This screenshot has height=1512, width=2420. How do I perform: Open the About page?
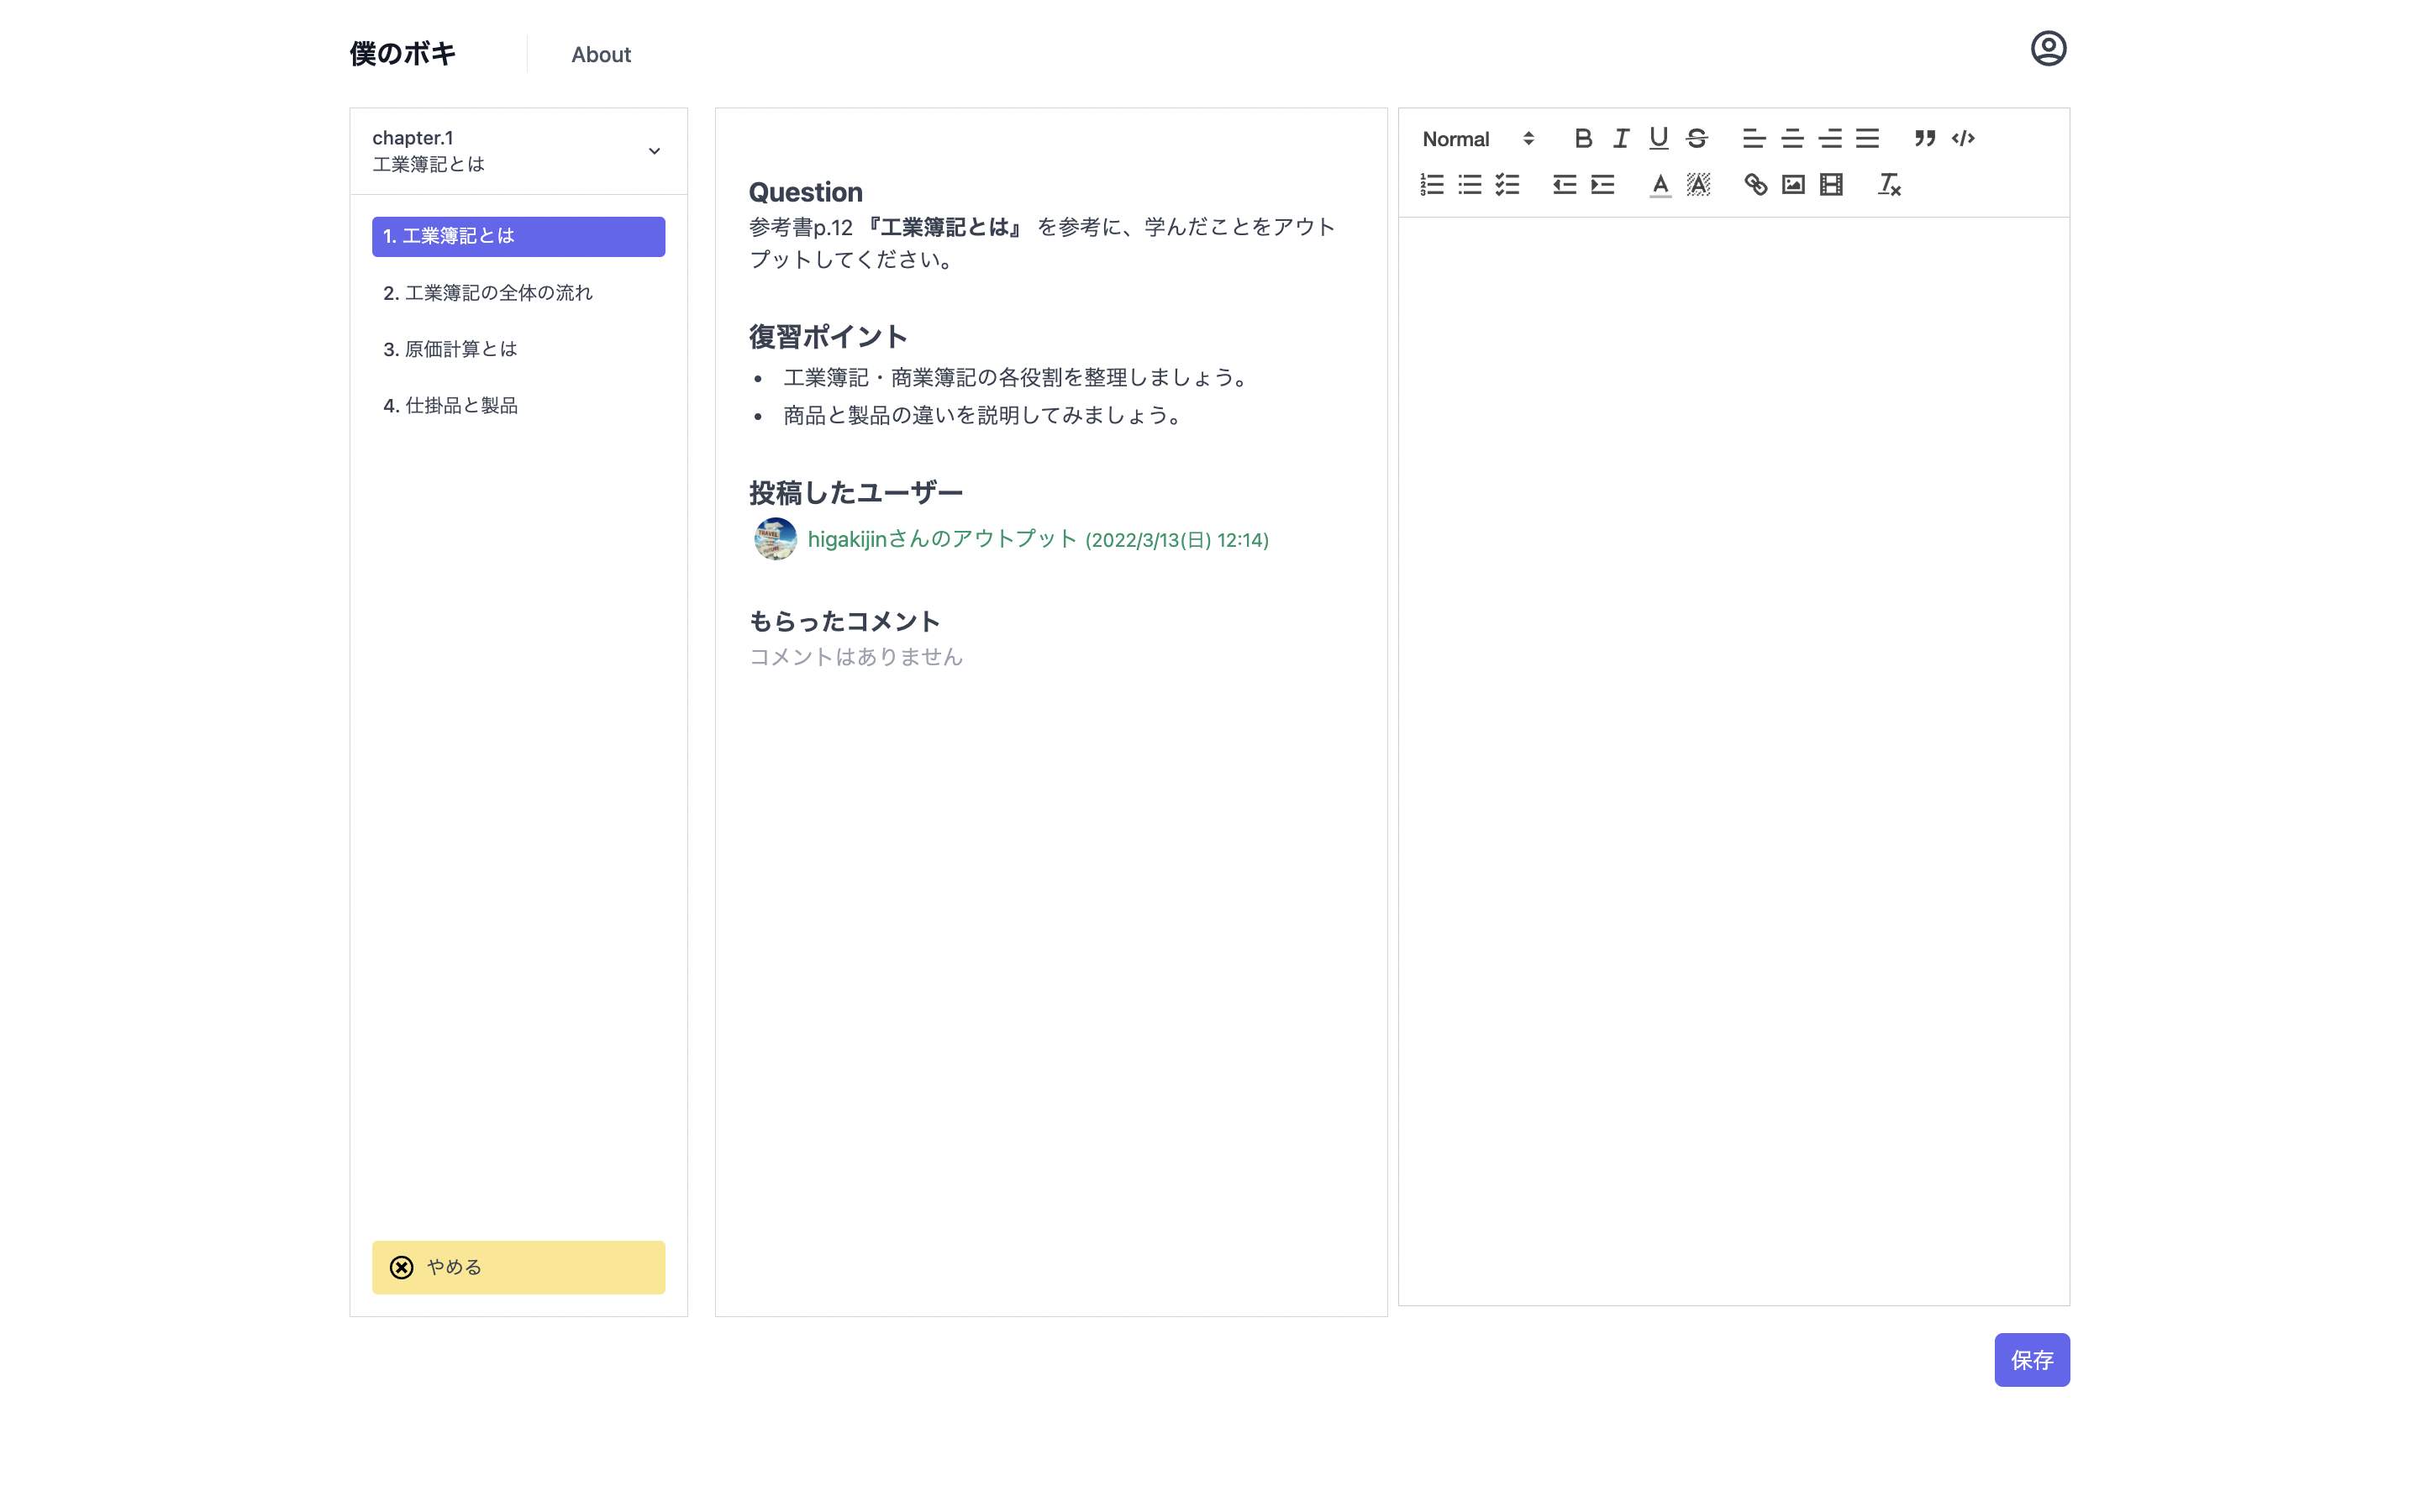(x=601, y=55)
